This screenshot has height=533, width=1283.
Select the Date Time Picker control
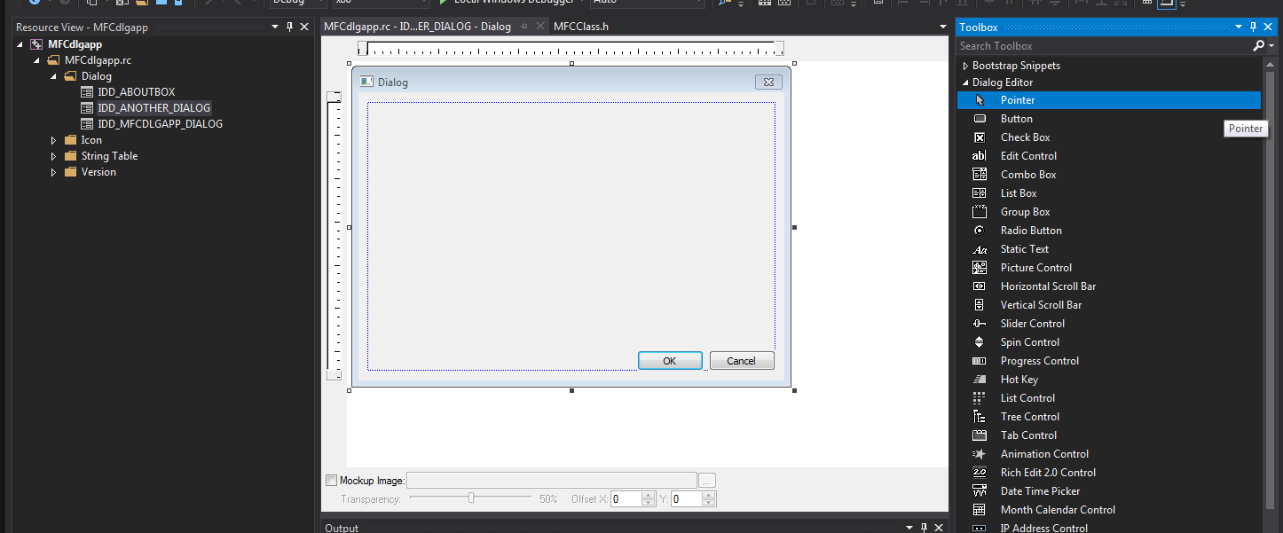tap(1039, 490)
